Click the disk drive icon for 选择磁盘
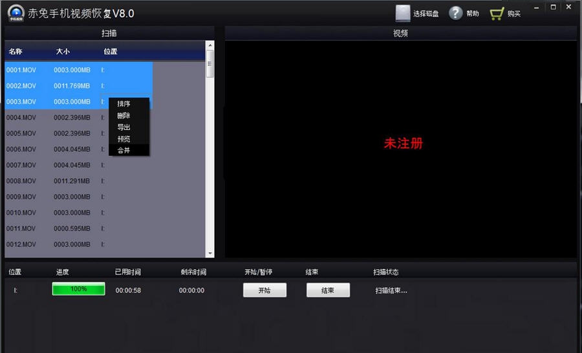 pos(403,14)
